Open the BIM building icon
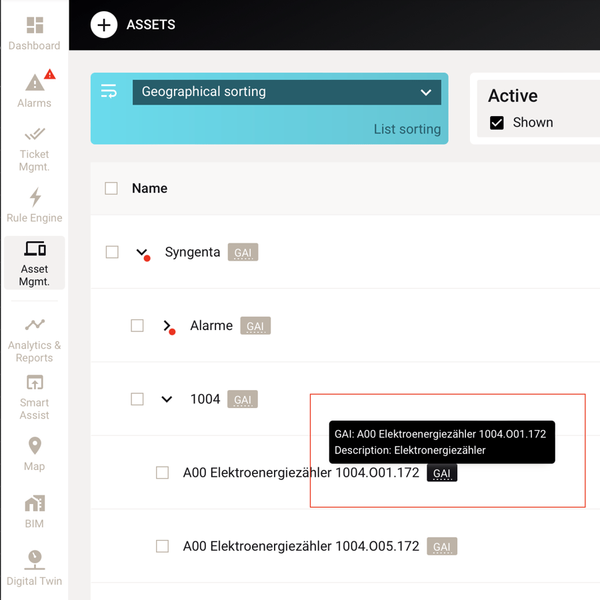600x600 pixels. (x=35, y=503)
